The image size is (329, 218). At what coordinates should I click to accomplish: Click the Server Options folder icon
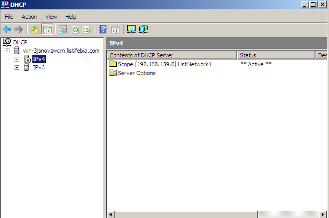coord(113,73)
